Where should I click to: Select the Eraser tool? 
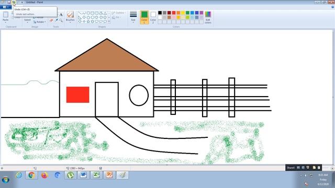click(51, 20)
